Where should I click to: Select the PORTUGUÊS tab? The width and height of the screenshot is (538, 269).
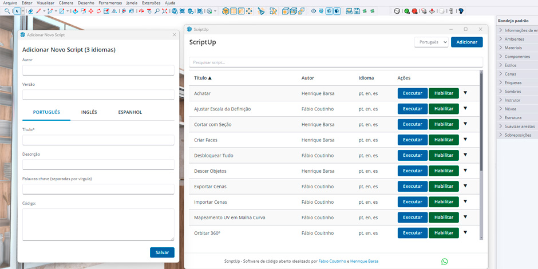coord(46,112)
